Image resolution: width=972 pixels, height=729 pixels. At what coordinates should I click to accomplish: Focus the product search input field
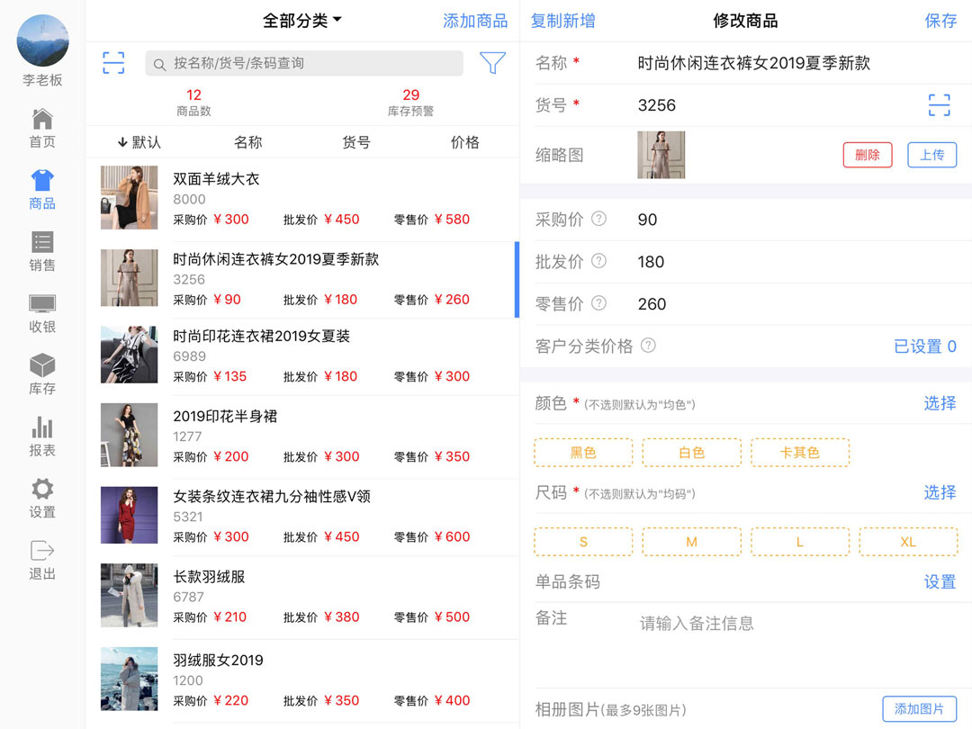pyautogui.click(x=304, y=63)
